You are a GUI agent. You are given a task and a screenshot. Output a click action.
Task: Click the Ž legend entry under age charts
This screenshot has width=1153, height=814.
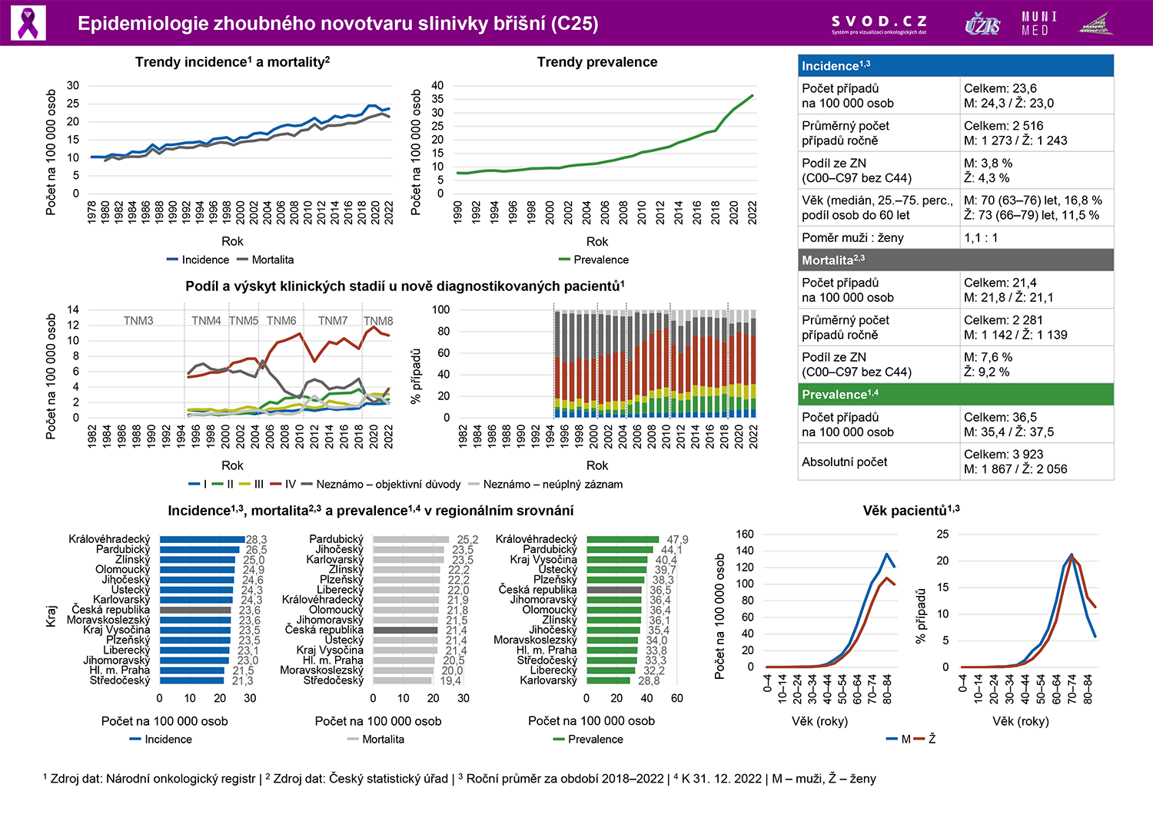[925, 740]
